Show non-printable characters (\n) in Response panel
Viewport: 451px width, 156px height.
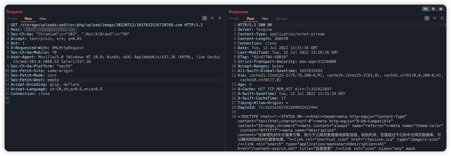435,18
